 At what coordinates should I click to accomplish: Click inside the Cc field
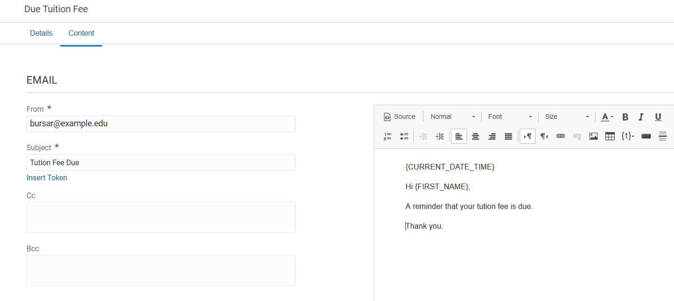[160, 217]
